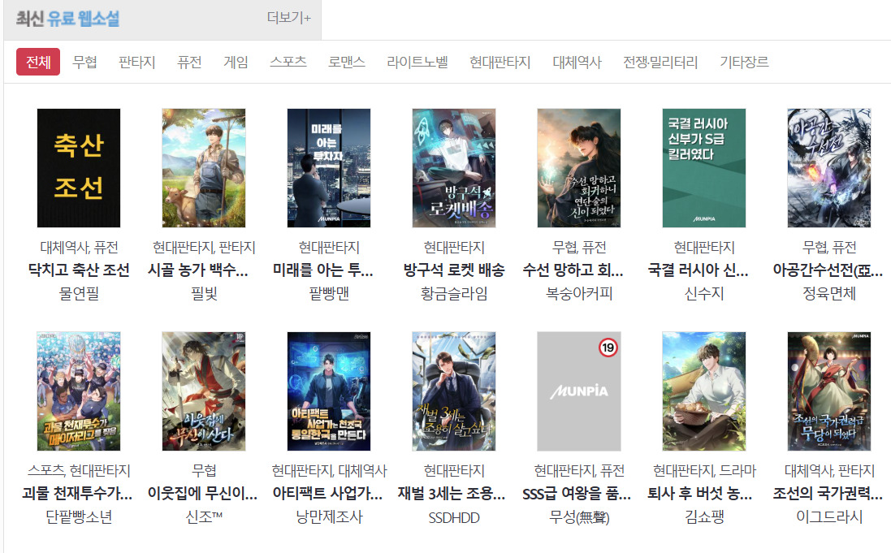Open the 수선 망하고 회귀하니 cover
The height and width of the screenshot is (553, 891).
579,168
